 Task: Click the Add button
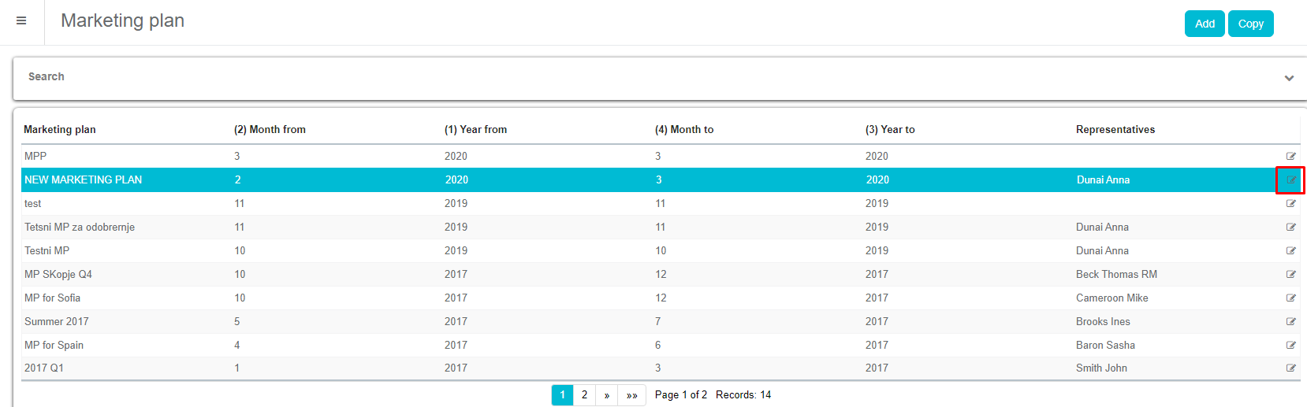click(x=1205, y=24)
